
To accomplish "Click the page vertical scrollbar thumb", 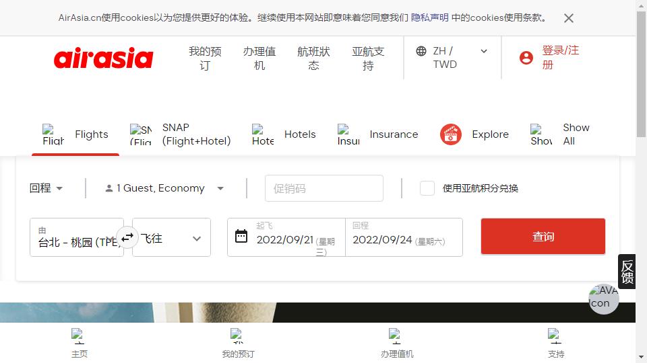I will pos(641,74).
